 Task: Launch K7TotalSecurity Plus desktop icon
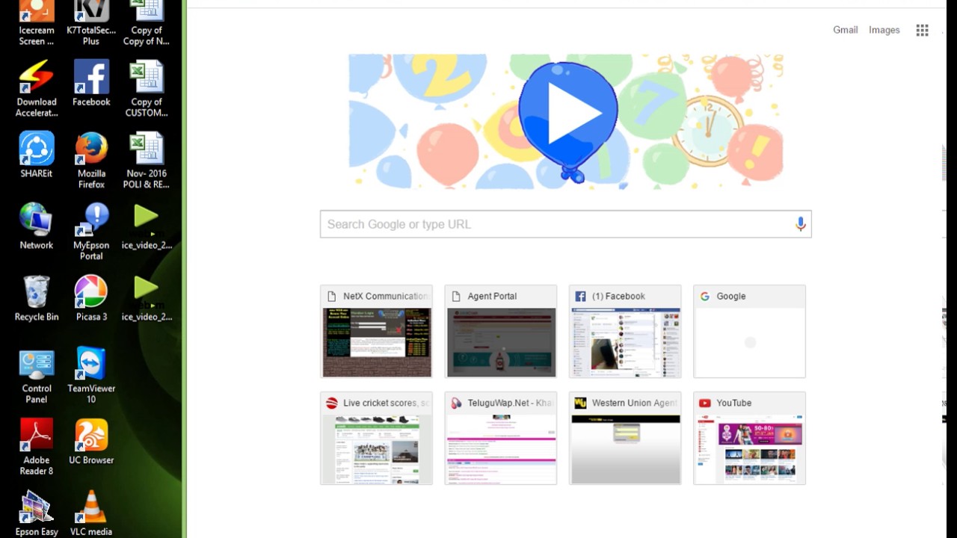click(x=91, y=22)
